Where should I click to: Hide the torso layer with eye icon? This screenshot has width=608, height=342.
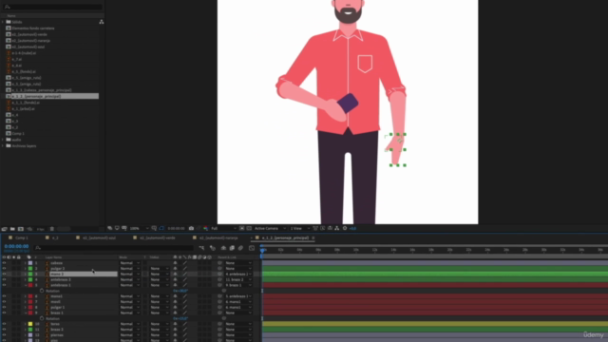pyautogui.click(x=4, y=324)
